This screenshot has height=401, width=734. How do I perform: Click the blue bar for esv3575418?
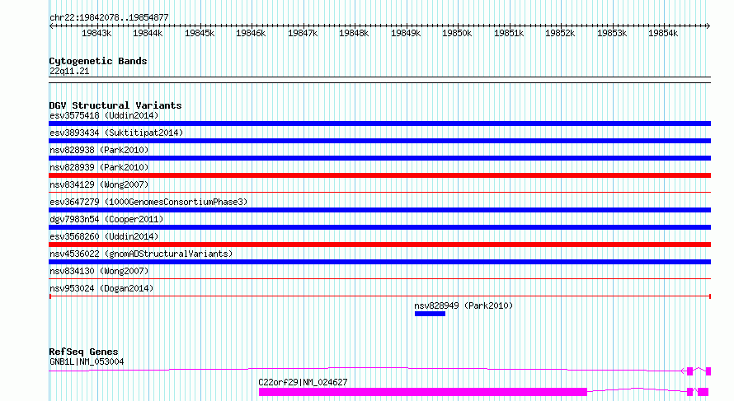tap(379, 124)
